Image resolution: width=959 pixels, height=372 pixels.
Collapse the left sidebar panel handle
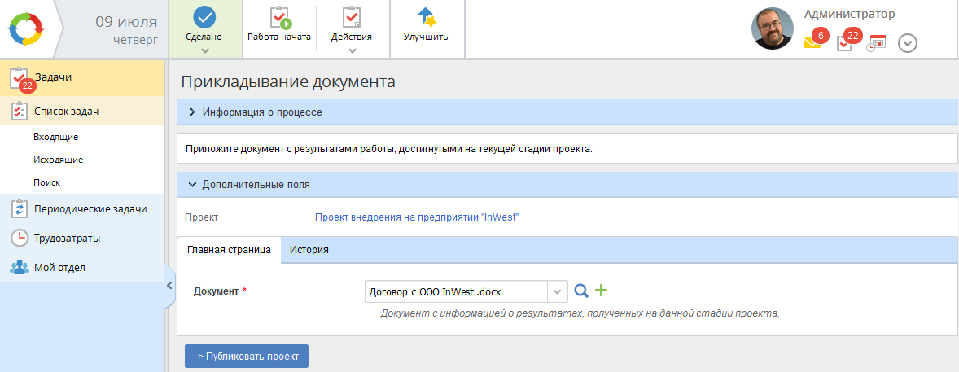point(169,286)
